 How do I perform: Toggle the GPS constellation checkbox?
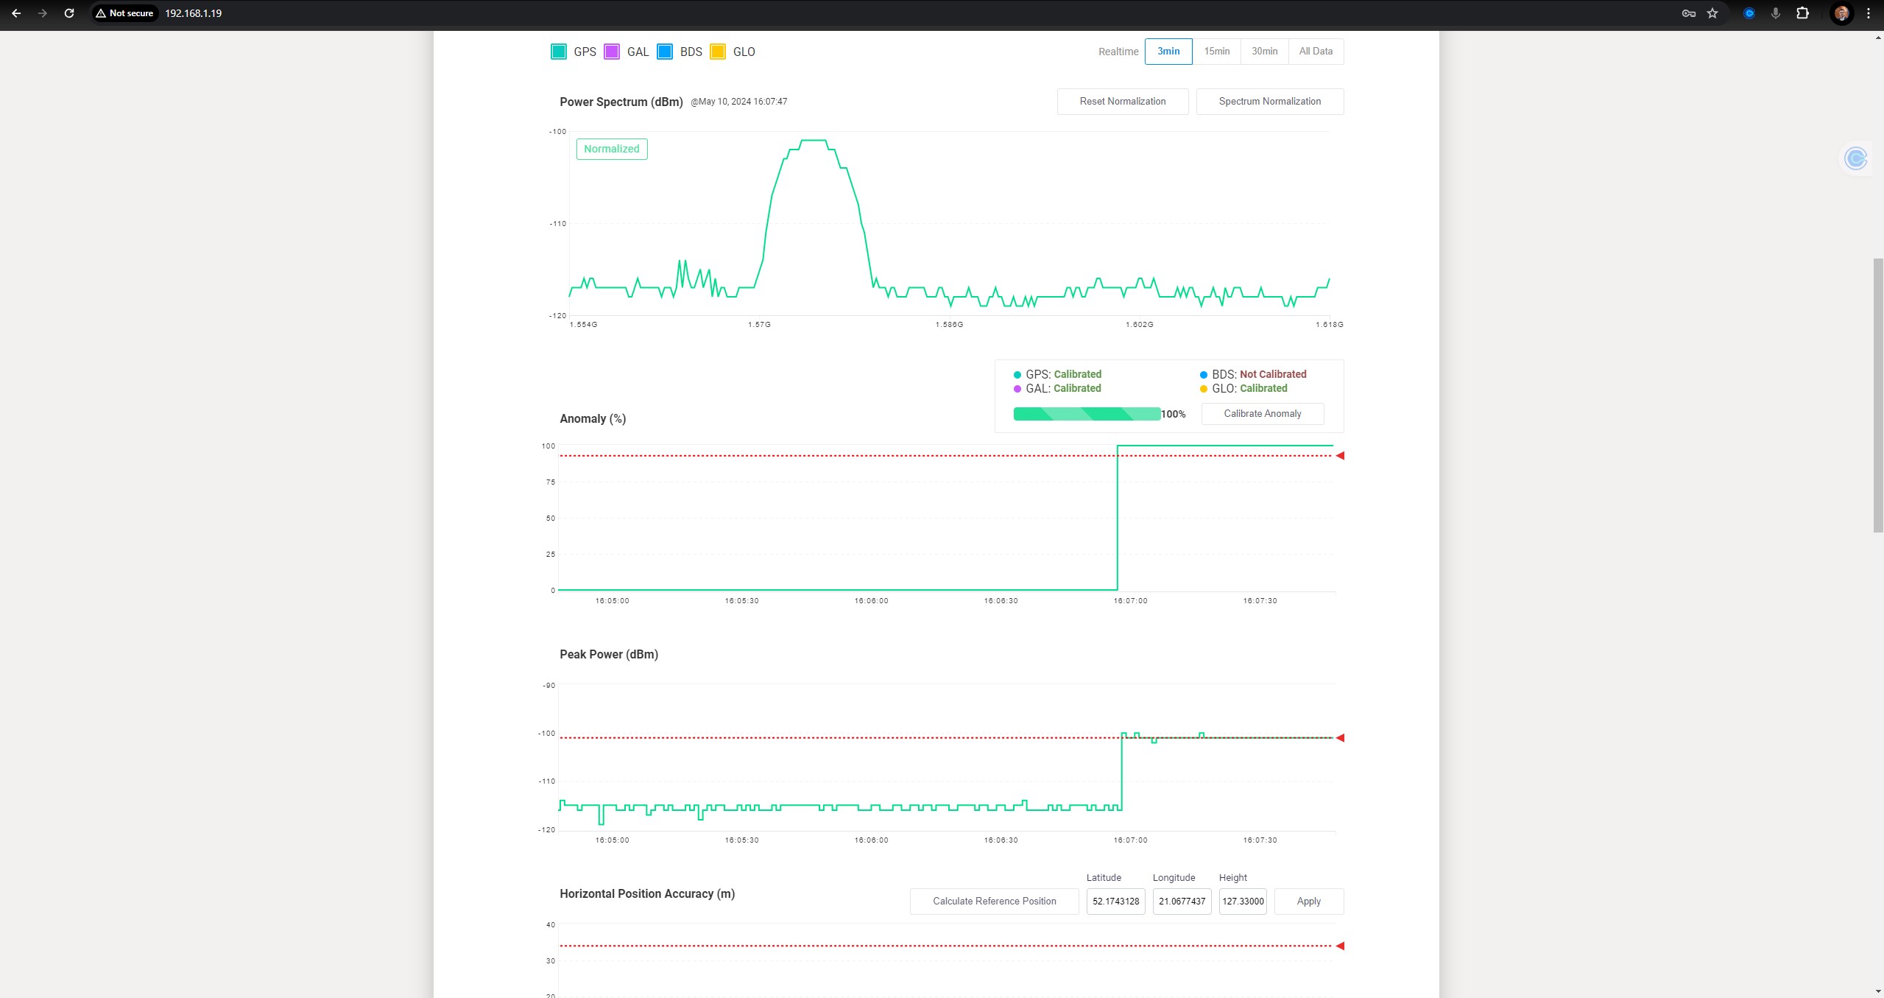(559, 52)
